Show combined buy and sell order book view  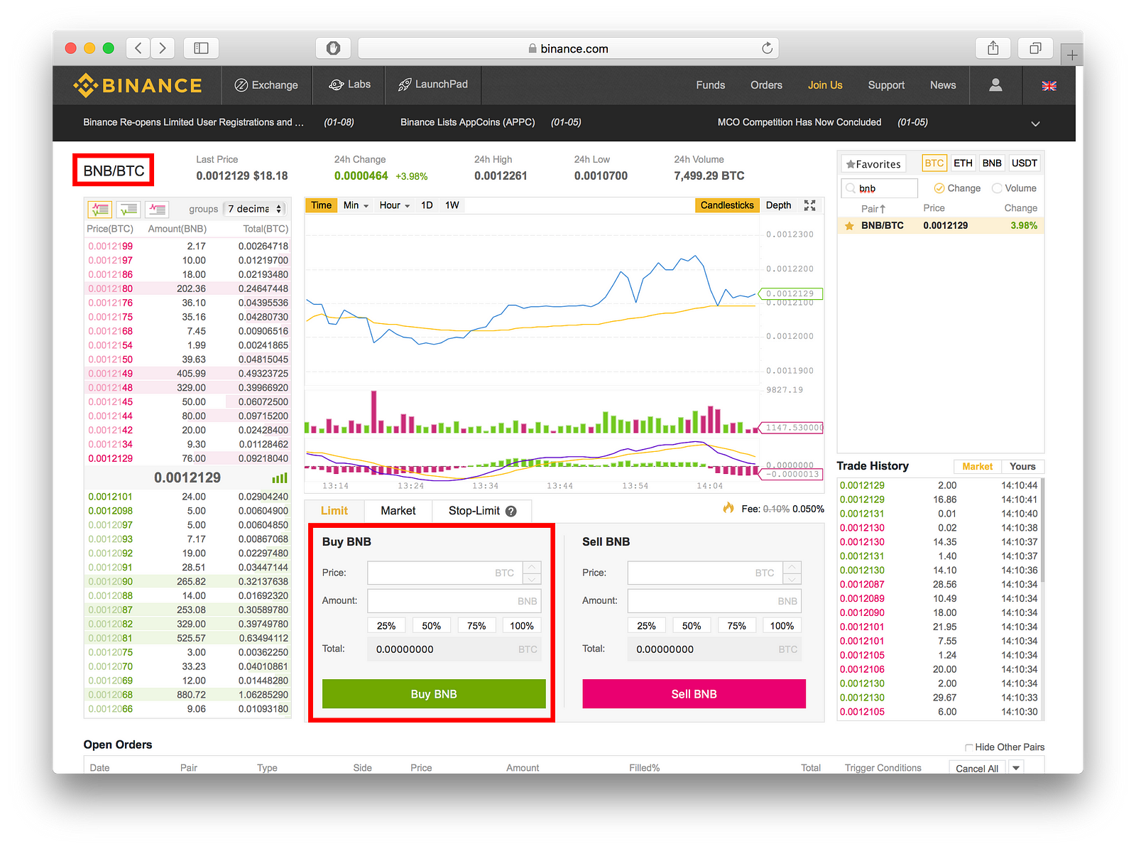click(100, 209)
